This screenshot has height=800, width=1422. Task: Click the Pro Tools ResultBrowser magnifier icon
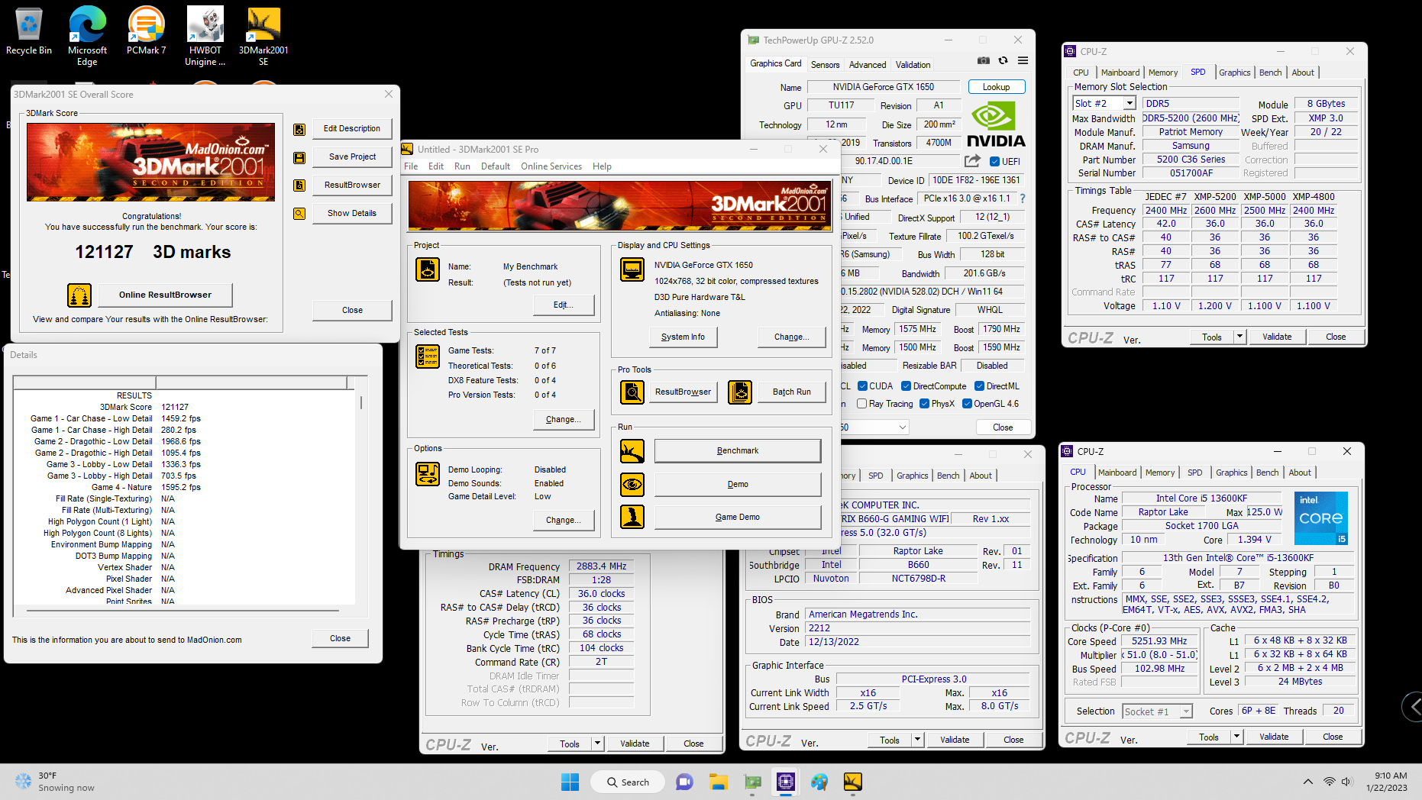click(632, 392)
